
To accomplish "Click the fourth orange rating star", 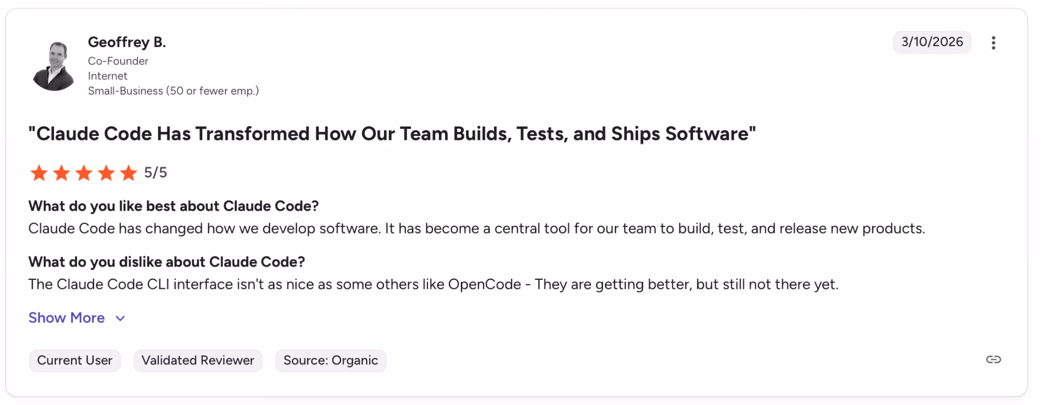I will click(x=106, y=173).
